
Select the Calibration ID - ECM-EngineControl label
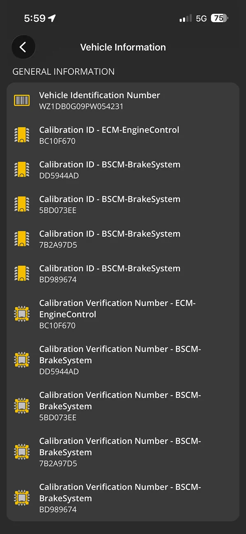click(109, 130)
